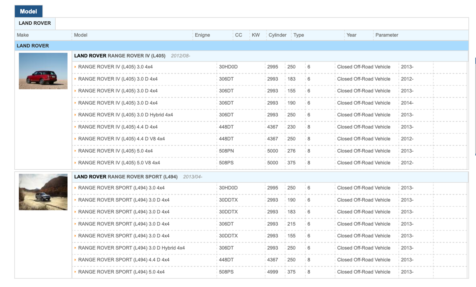Click the CC value 4999
Screen dimensions: 476x287
(x=272, y=272)
